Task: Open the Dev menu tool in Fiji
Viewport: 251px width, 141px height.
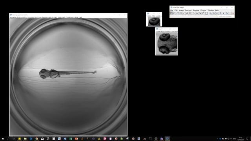Action: (x=211, y=13)
